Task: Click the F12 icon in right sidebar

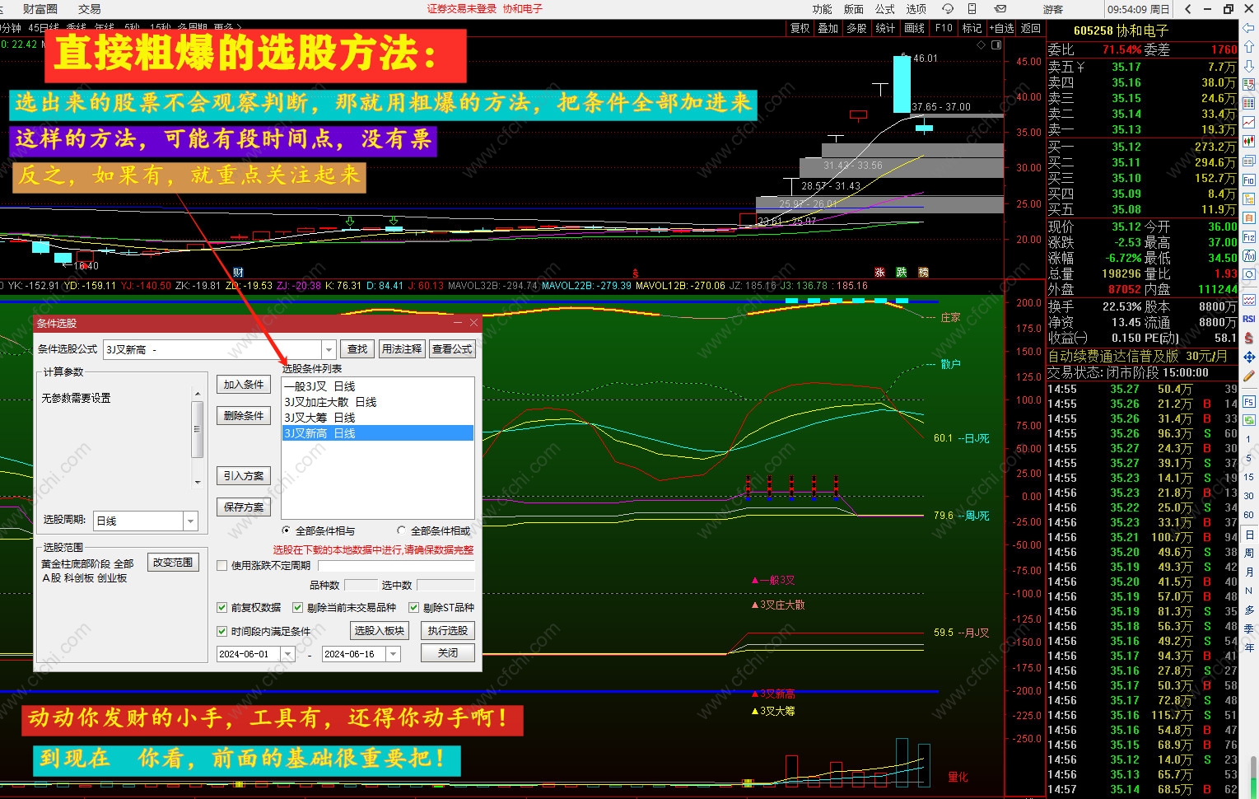Action: click(1249, 237)
